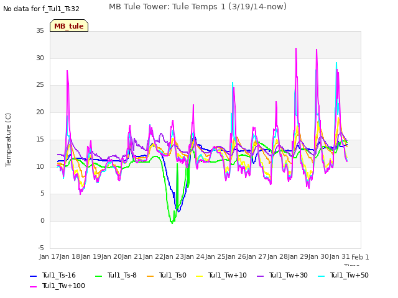The image size is (398, 298).
Task: Select the Tul1_Tw+10 legend entry
Action: (x=221, y=275)
